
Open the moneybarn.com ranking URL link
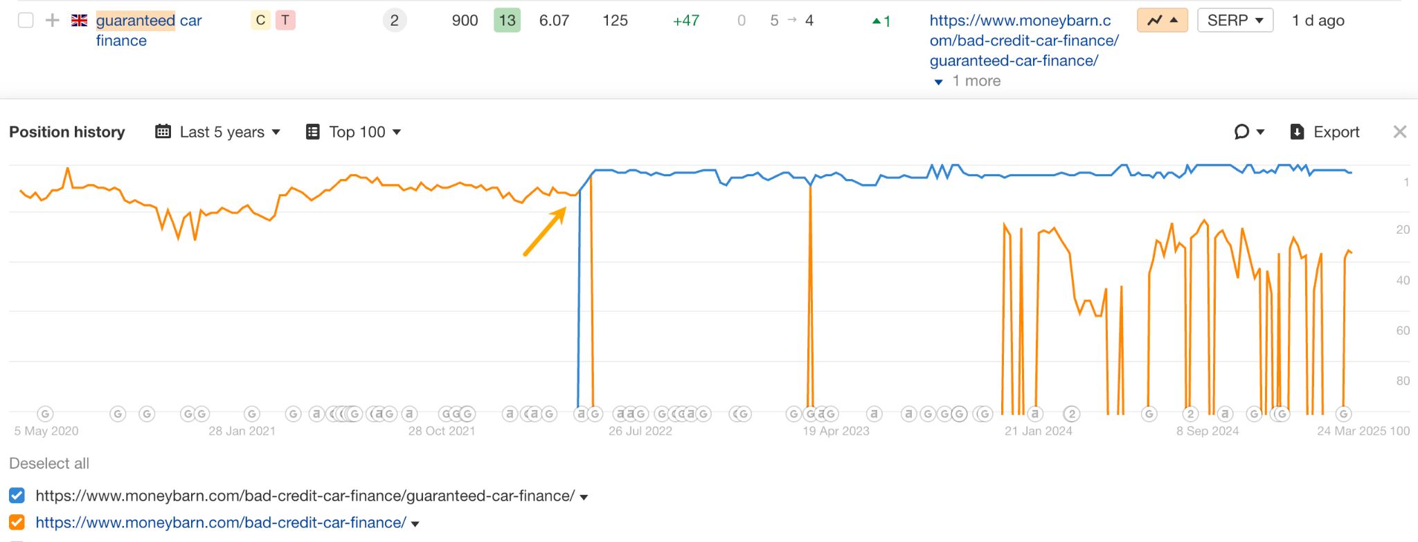click(x=1023, y=41)
